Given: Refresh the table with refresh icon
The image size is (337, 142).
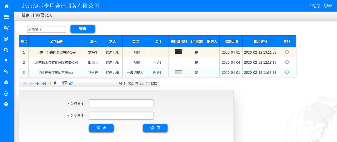Looking at the screenshot, I should [x=71, y=83].
